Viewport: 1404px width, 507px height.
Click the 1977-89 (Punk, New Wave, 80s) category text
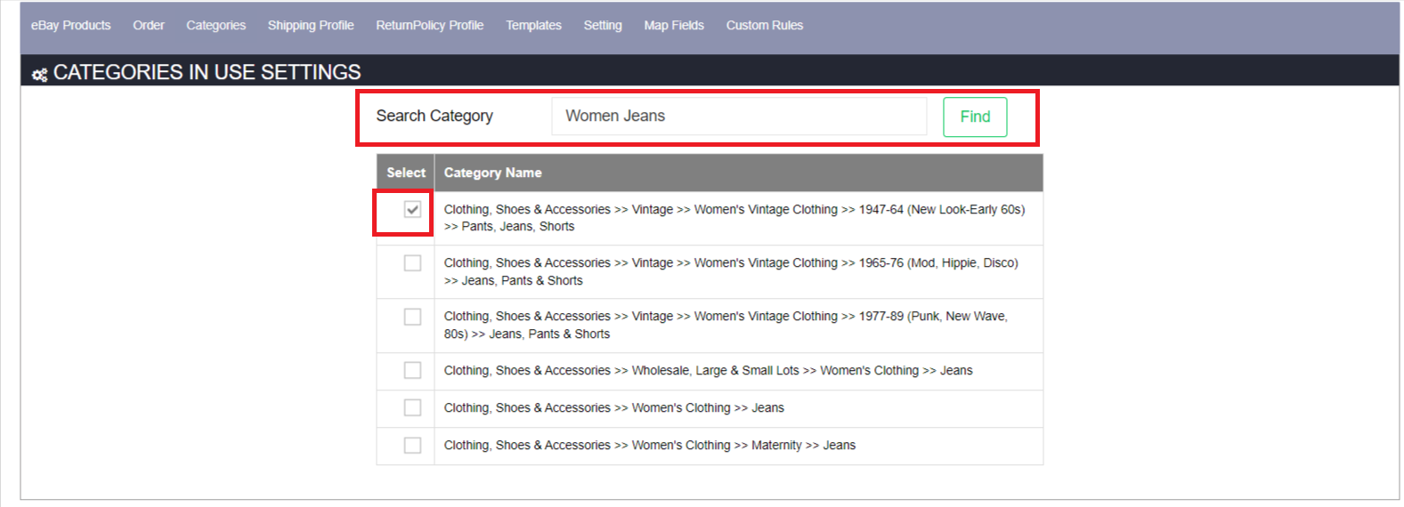click(726, 325)
